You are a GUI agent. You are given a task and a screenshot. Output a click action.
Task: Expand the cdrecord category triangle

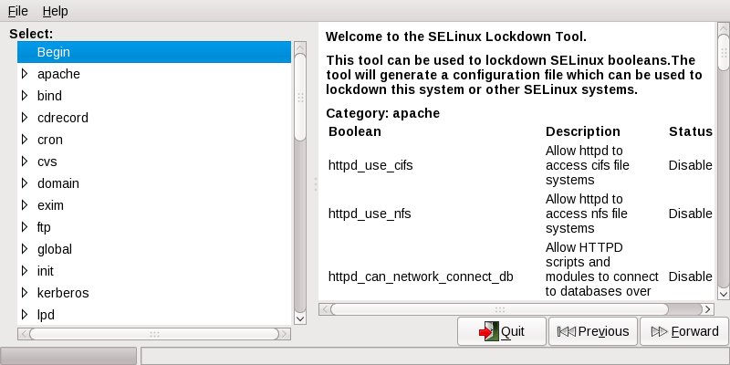(25, 118)
